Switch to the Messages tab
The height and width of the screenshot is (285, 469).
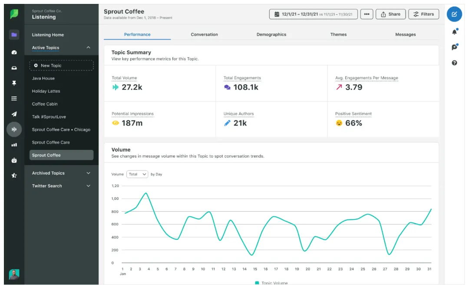405,34
